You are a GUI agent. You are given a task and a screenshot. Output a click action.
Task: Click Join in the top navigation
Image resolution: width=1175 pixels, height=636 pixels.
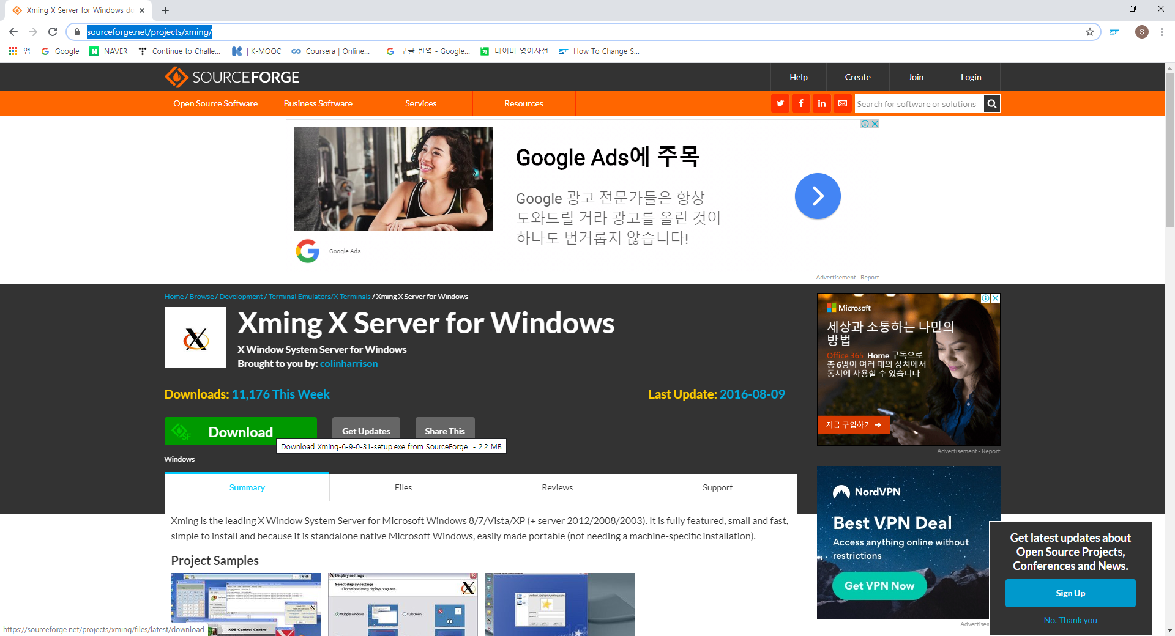coord(916,77)
